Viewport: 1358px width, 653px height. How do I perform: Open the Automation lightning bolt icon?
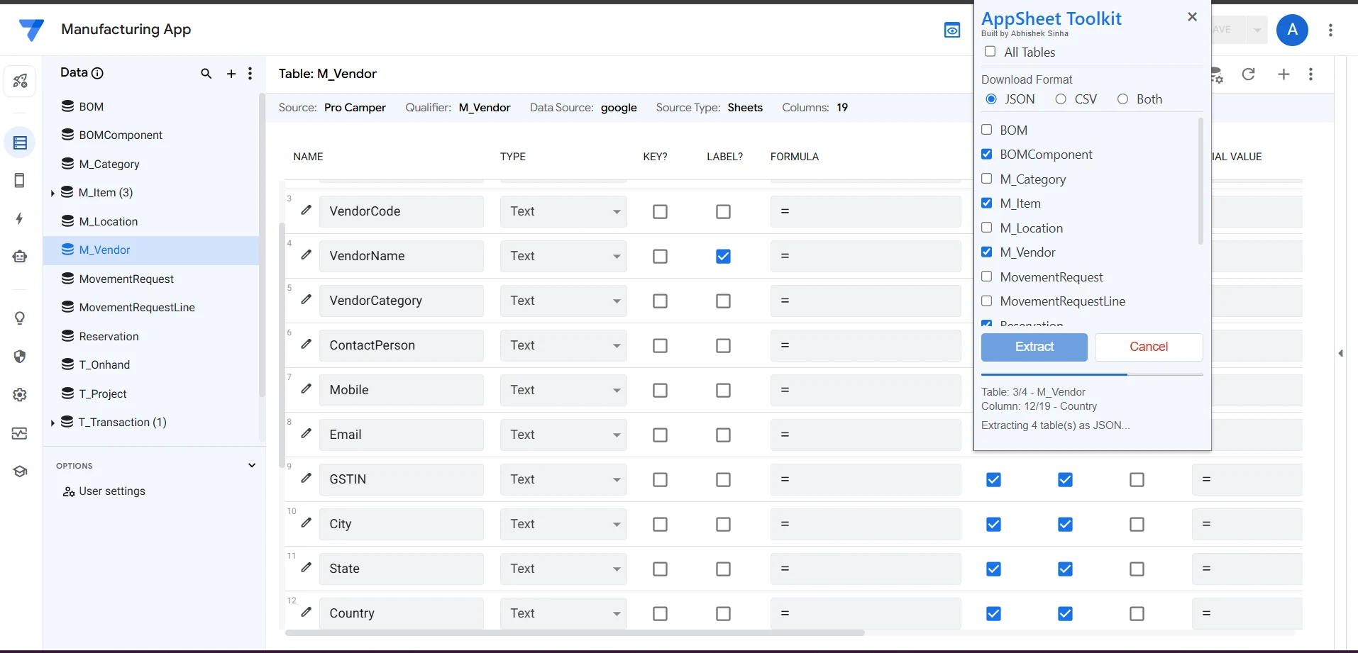pyautogui.click(x=20, y=218)
